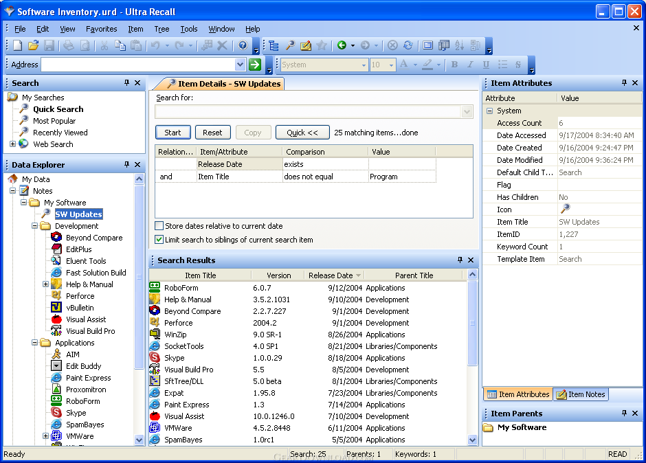This screenshot has height=463, width=646.
Task: Switch to the Item Notes tab
Action: tap(581, 394)
